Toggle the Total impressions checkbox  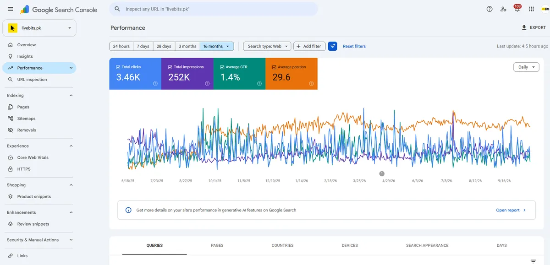170,67
